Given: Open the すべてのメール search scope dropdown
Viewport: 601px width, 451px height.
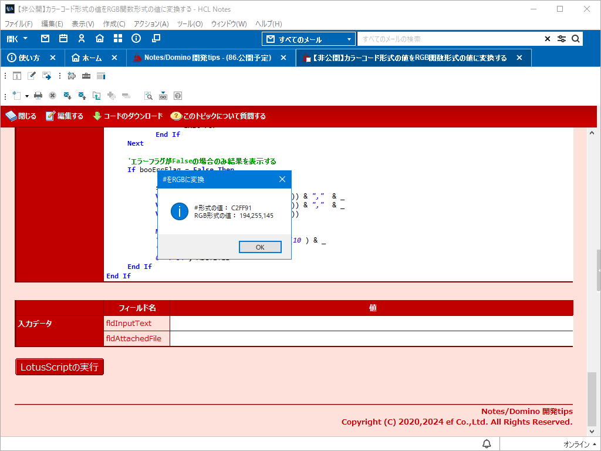Looking at the screenshot, I should pos(309,39).
